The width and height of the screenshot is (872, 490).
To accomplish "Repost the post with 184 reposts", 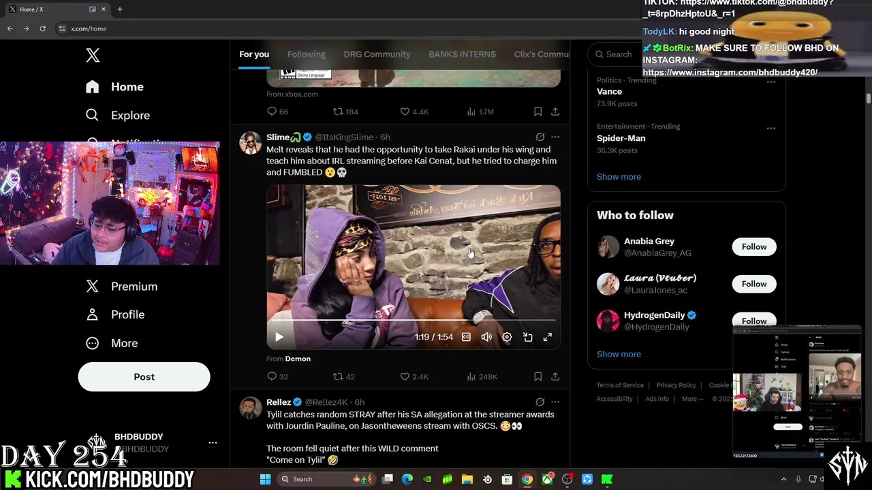I will [345, 112].
